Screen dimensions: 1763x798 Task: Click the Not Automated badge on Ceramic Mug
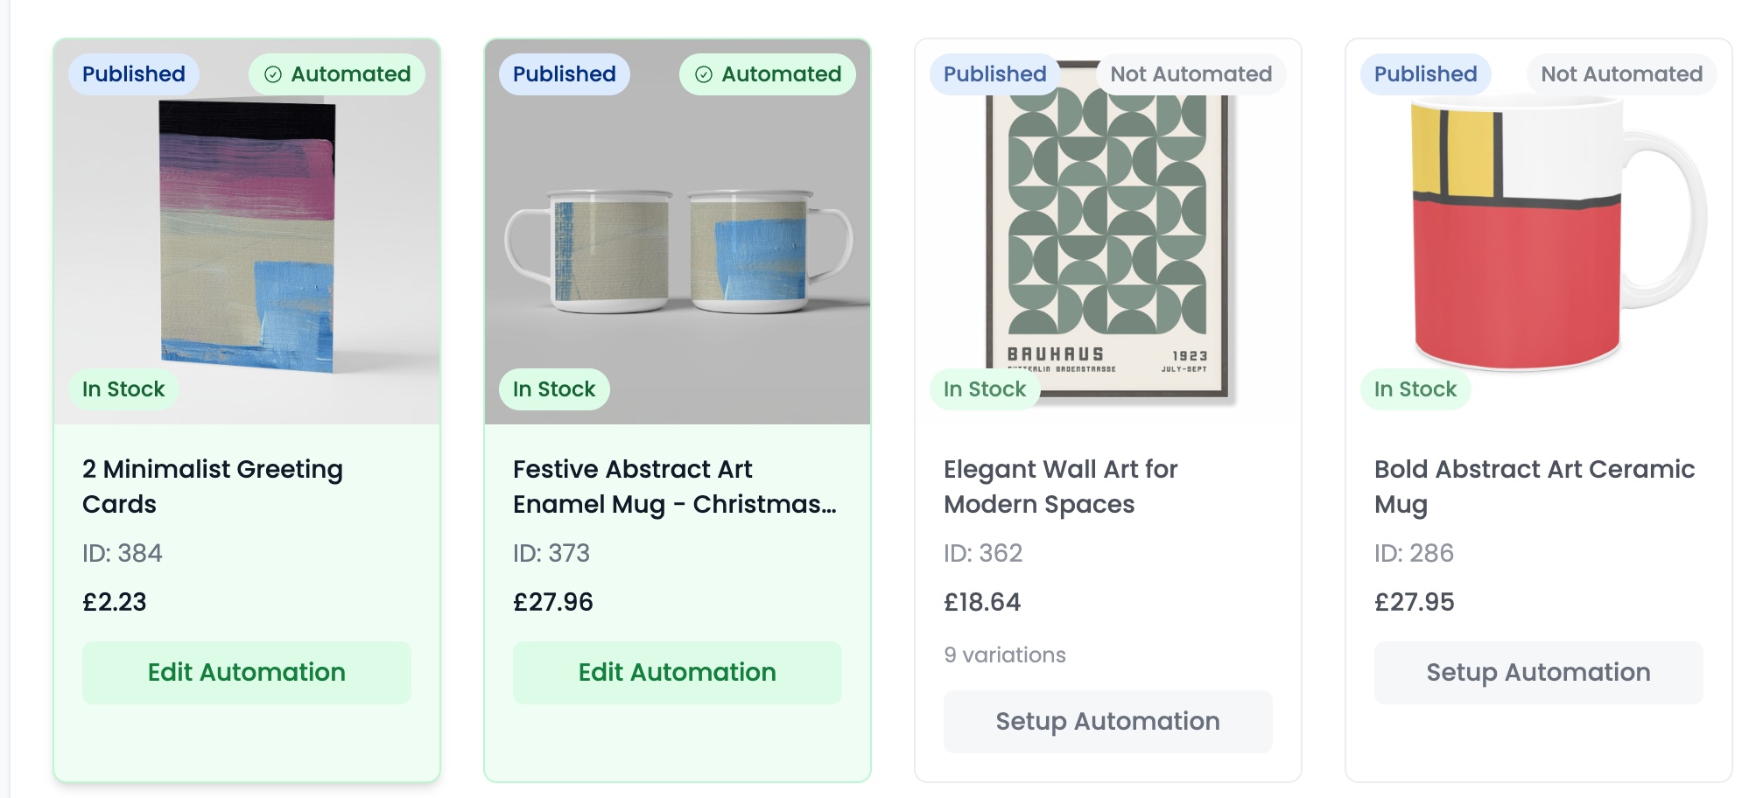tap(1622, 74)
